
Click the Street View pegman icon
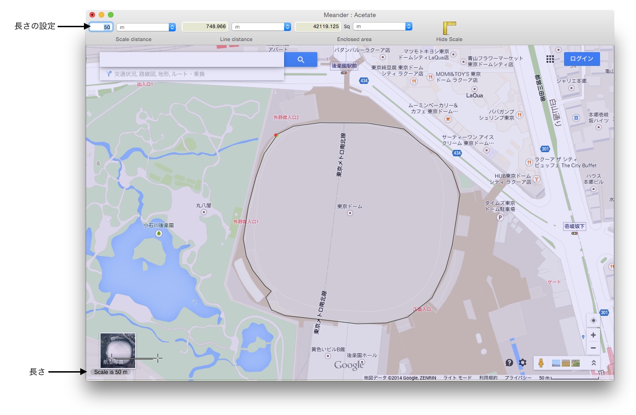click(x=541, y=363)
